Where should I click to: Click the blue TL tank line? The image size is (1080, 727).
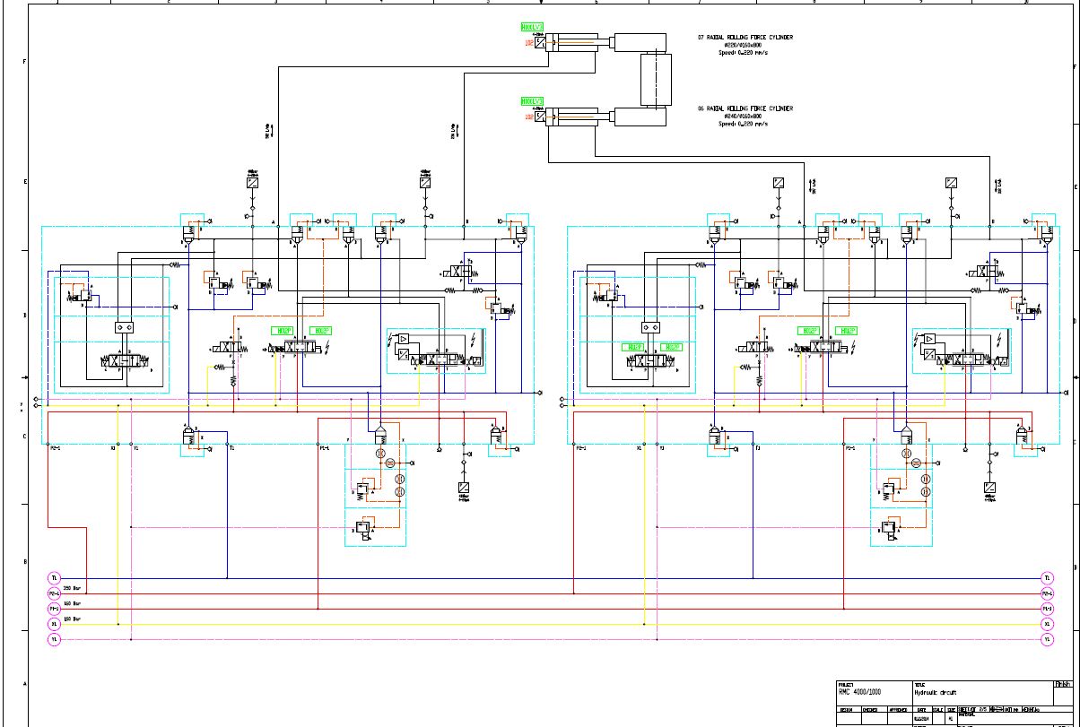tap(550, 578)
